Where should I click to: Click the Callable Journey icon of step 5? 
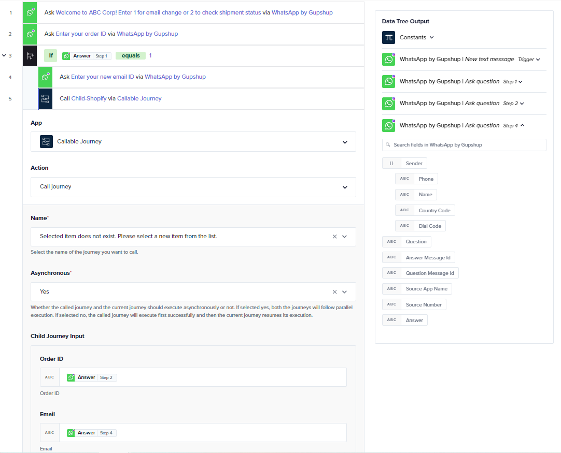tap(45, 99)
